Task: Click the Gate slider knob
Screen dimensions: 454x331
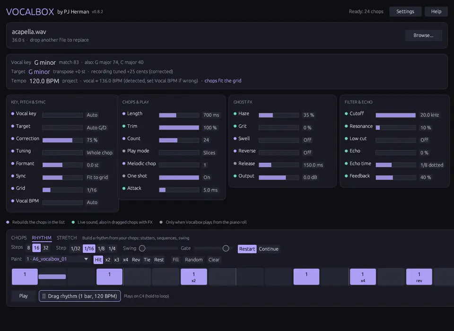Action: (226, 248)
